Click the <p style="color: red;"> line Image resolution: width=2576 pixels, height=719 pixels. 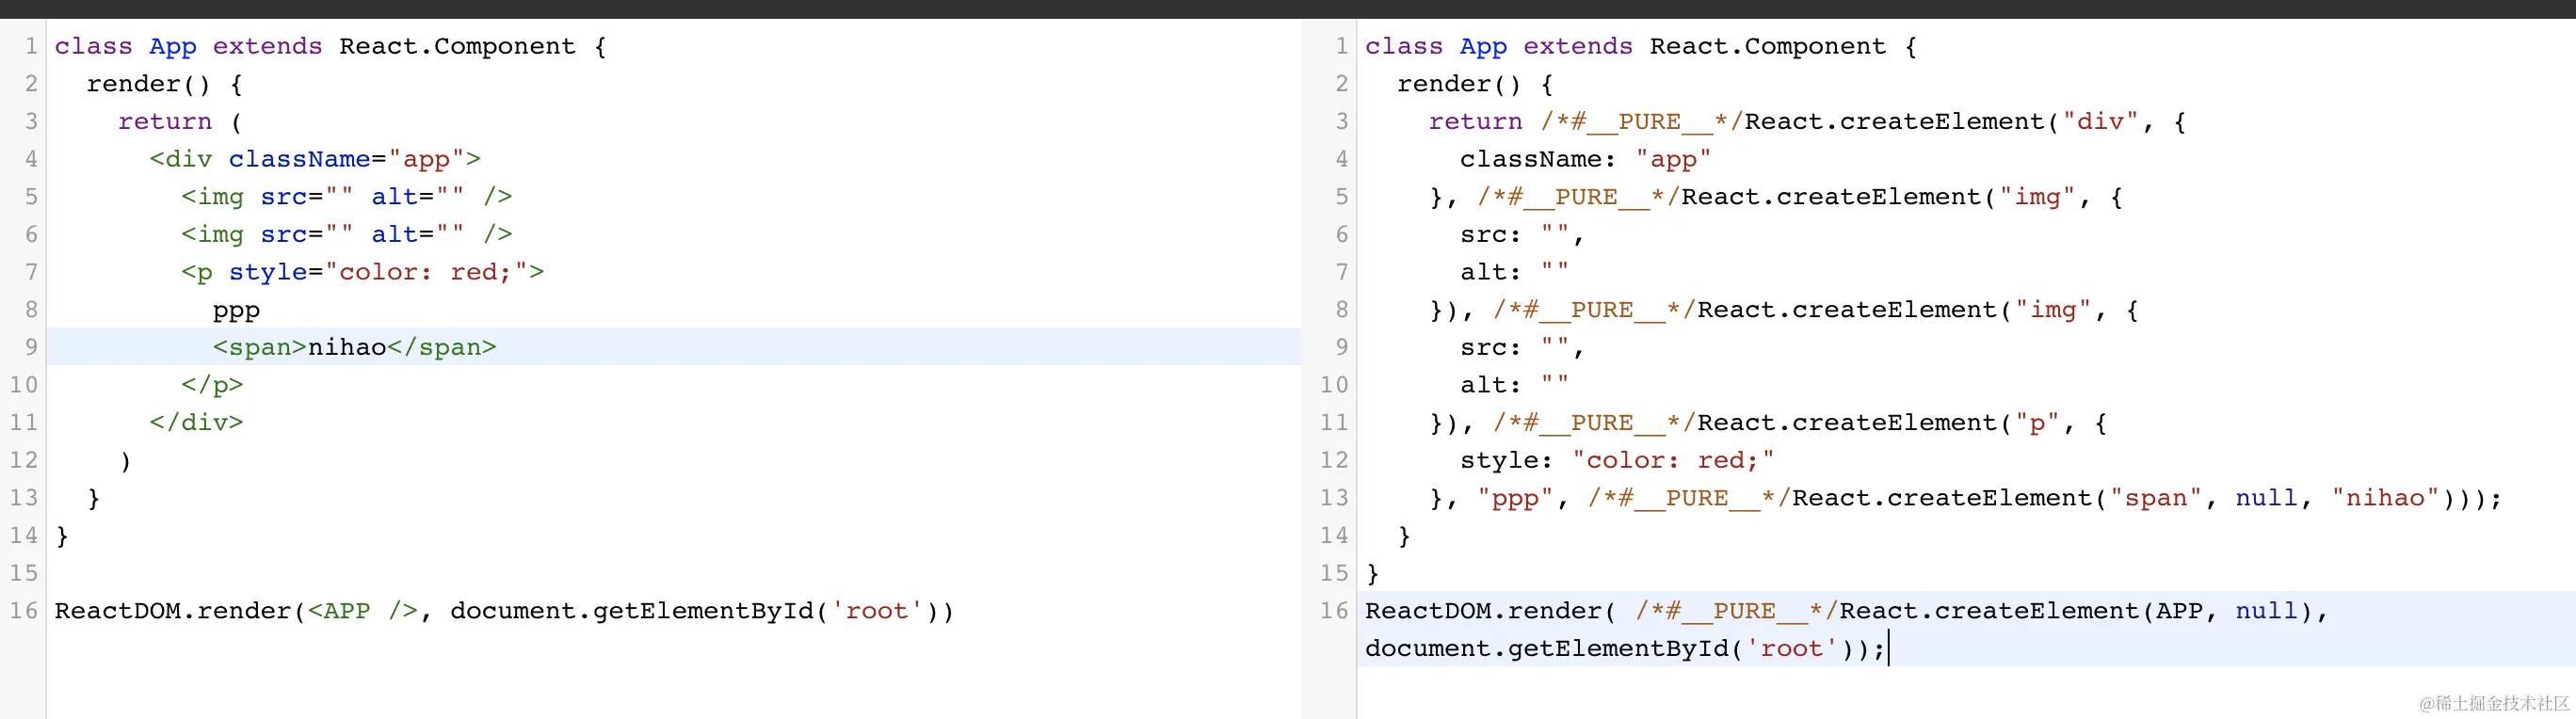click(362, 272)
